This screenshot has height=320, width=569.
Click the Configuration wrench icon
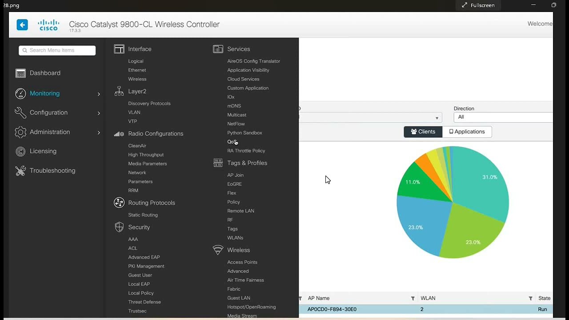pos(20,113)
